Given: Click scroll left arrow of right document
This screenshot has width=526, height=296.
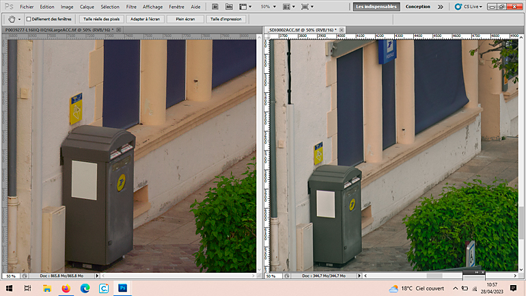Looking at the screenshot, I should pyautogui.click(x=365, y=276).
